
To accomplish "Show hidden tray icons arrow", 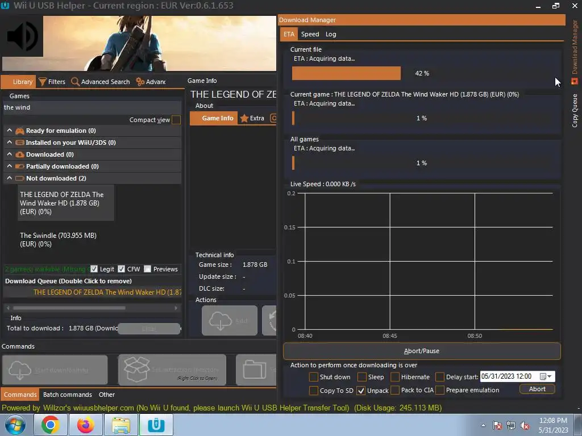I will click(483, 426).
